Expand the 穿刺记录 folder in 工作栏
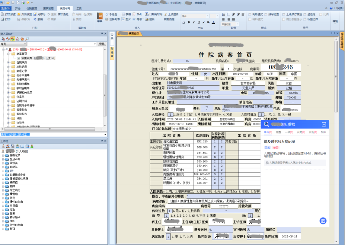The width and height of the screenshot is (345, 245). (x=3, y=155)
